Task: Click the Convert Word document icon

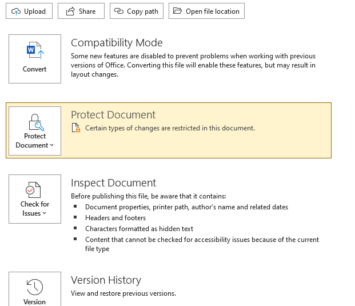Action: (x=35, y=51)
